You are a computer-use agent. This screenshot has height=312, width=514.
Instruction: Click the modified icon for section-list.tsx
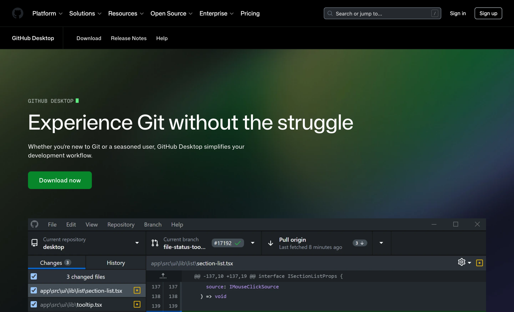137,290
